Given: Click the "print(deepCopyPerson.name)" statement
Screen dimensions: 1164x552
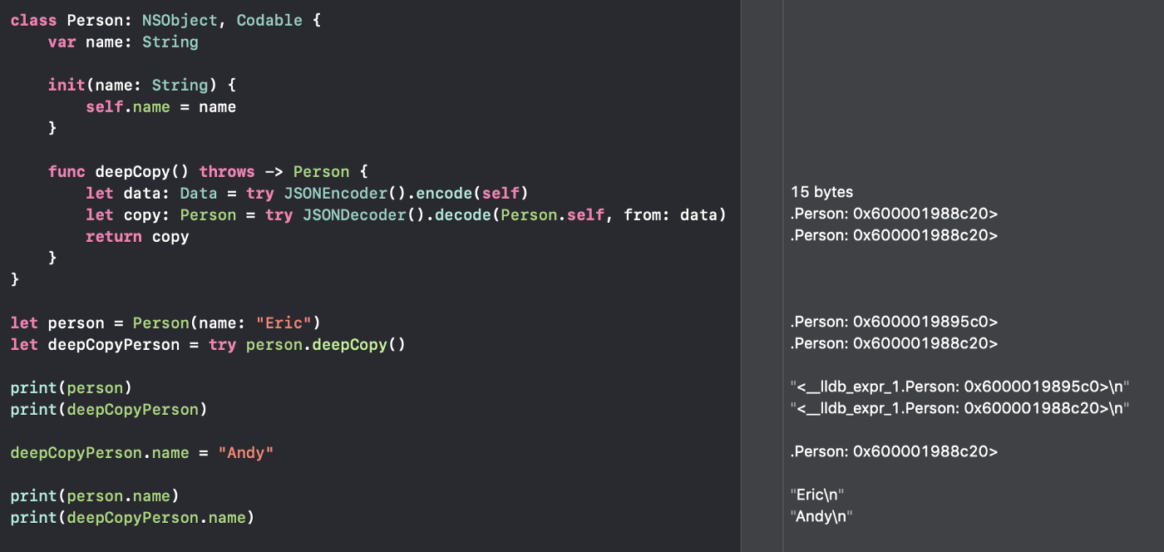Looking at the screenshot, I should pyautogui.click(x=132, y=518).
